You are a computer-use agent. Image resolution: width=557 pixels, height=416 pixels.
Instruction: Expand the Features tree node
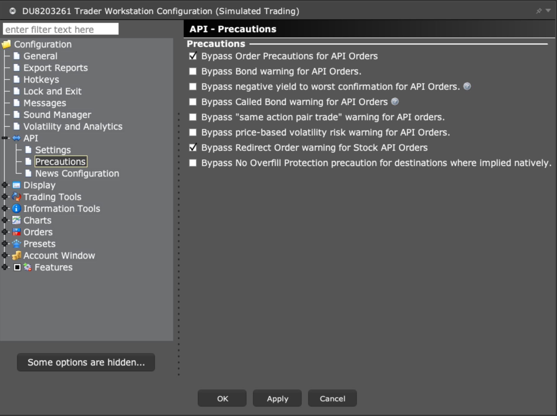(x=5, y=267)
